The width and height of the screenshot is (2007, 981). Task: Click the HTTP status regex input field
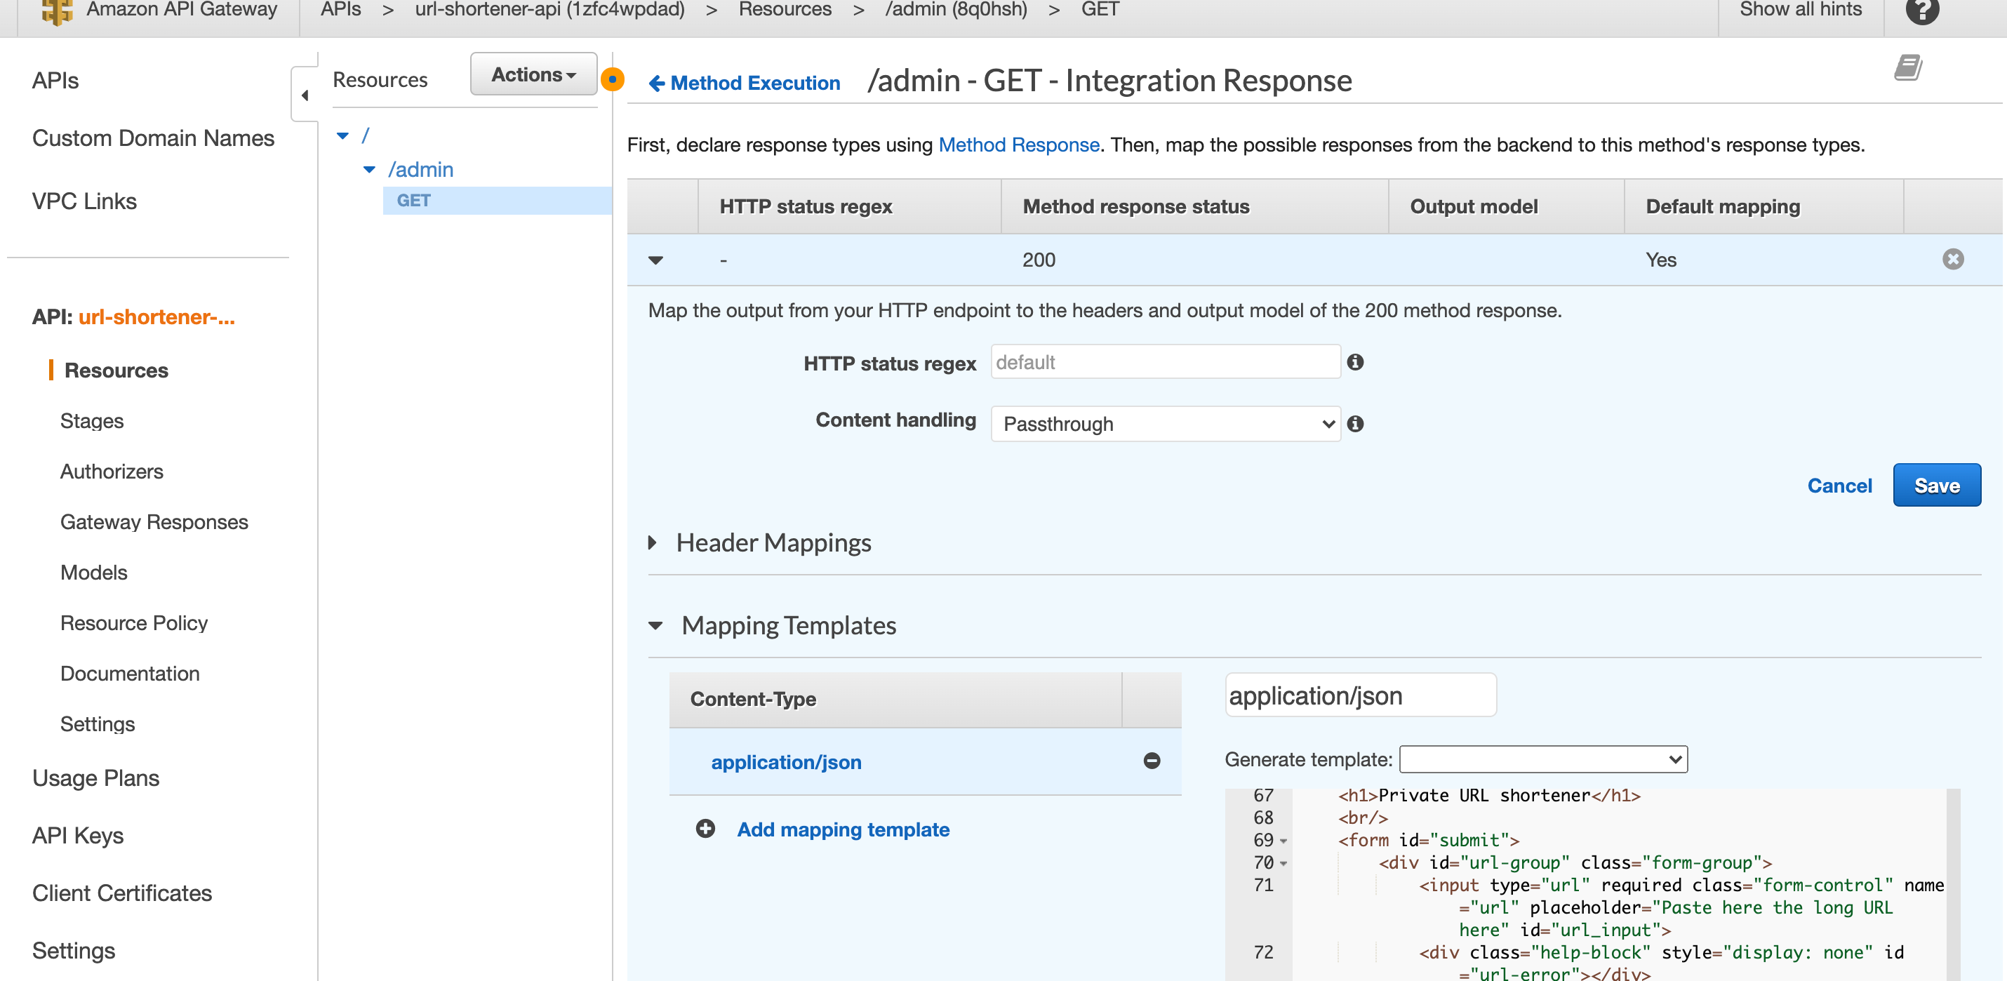[1165, 362]
